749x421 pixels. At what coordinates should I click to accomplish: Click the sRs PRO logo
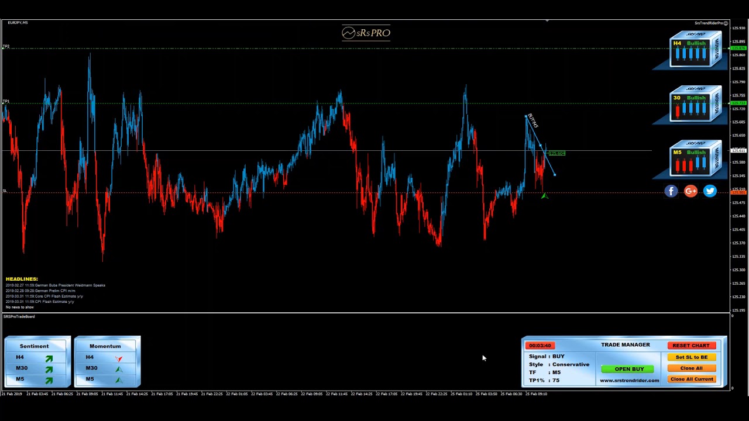pos(366,33)
